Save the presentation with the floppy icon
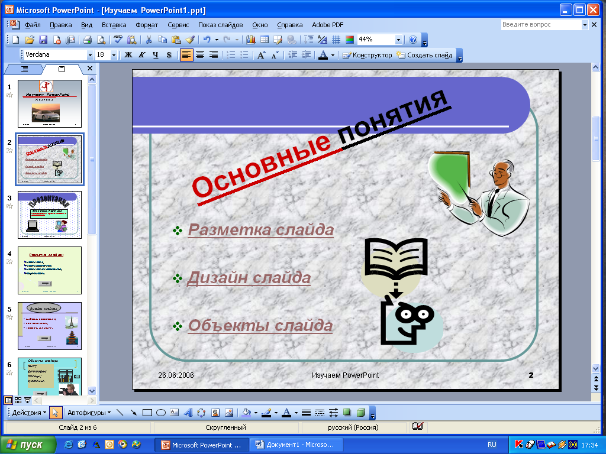This screenshot has height=454, width=606. click(43, 40)
